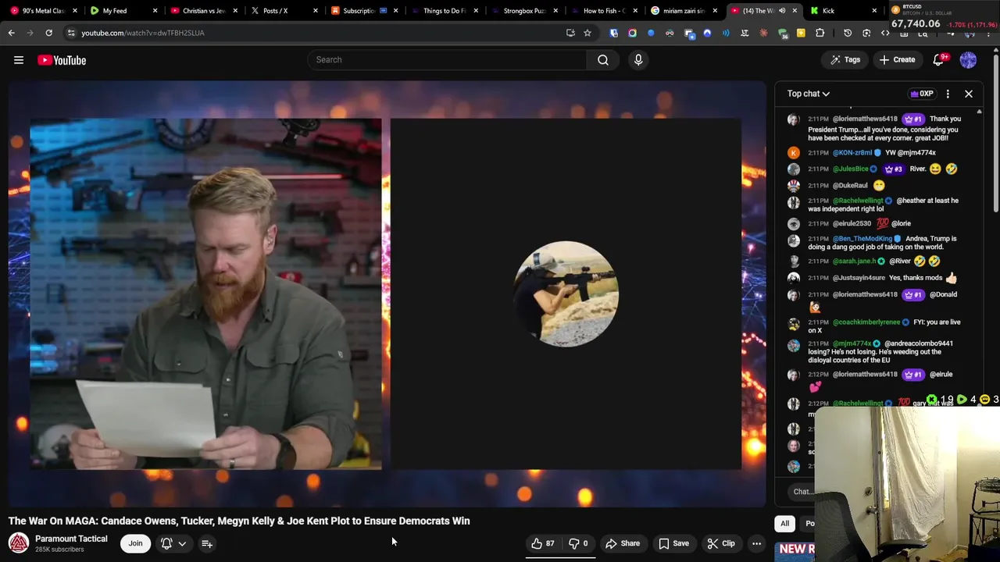Image resolution: width=1000 pixels, height=562 pixels.
Task: Open the Tags extension button
Action: click(845, 60)
